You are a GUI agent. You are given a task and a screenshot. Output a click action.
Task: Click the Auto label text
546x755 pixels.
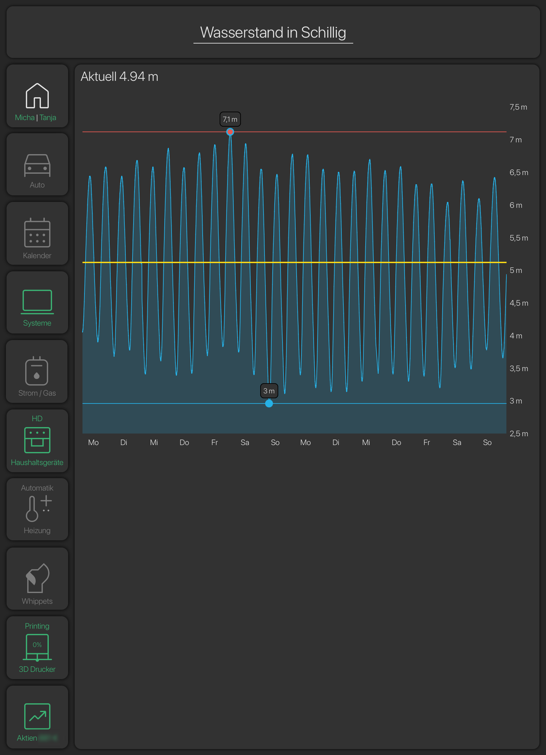coord(37,185)
